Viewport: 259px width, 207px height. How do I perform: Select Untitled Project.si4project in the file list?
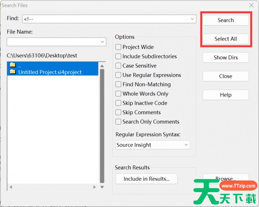point(50,72)
